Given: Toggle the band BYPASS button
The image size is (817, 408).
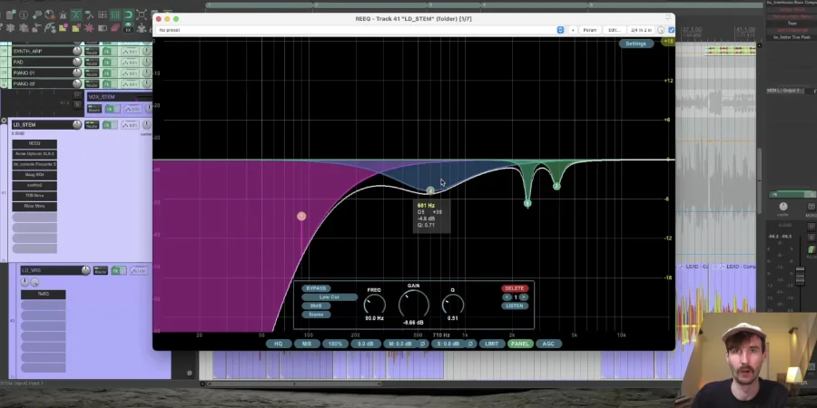Looking at the screenshot, I should [x=316, y=288].
